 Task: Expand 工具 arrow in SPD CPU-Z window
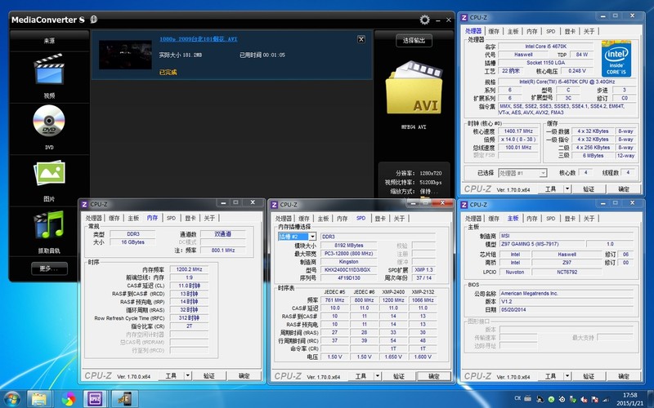pyautogui.click(x=378, y=376)
